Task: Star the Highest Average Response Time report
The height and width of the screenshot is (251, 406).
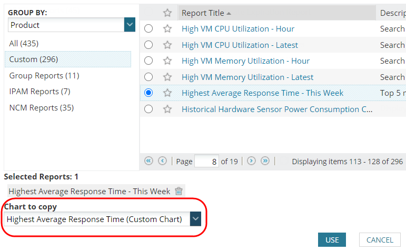Action: click(x=167, y=93)
